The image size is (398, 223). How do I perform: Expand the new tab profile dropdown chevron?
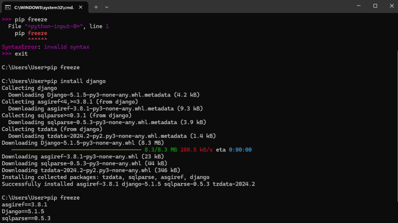(107, 7)
